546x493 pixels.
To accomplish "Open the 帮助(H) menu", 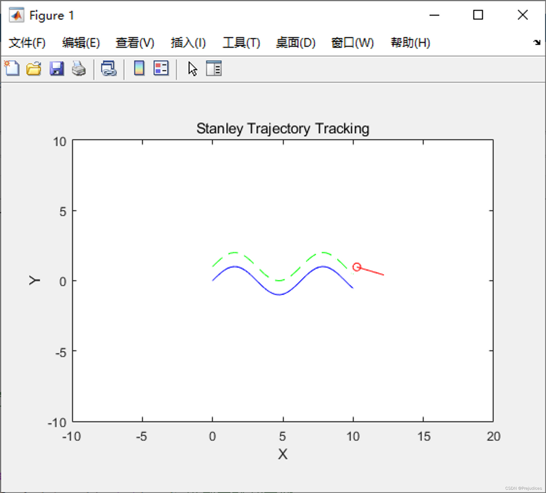I will click(x=410, y=43).
